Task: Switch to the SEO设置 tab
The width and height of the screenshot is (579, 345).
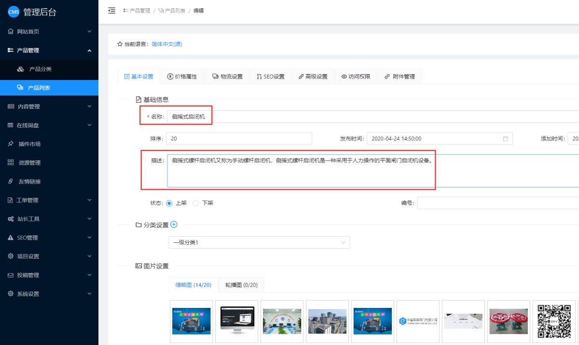Action: [270, 77]
